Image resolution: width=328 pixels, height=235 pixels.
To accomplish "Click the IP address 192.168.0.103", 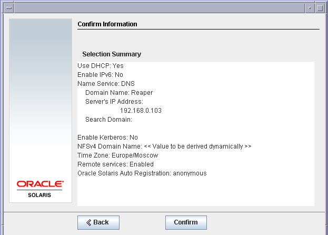I will point(141,111).
